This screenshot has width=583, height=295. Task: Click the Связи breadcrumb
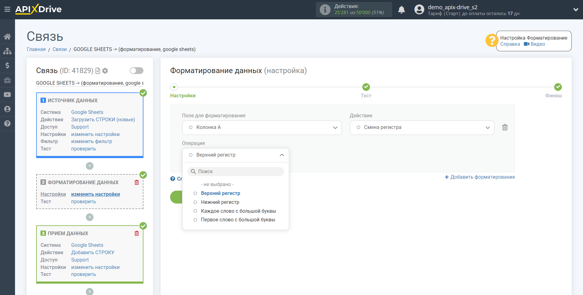coord(59,49)
